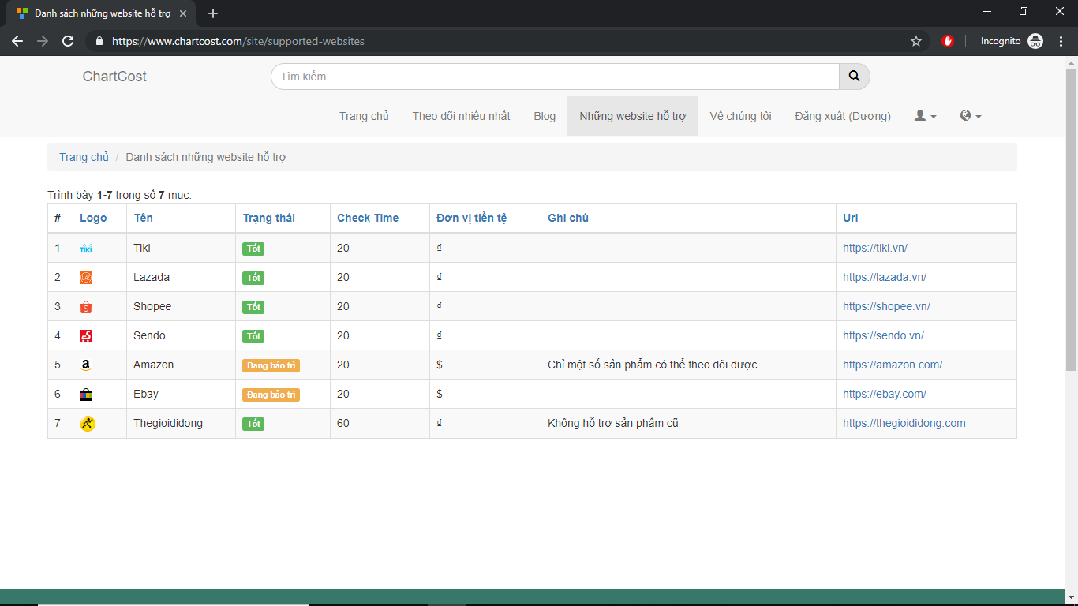This screenshot has width=1078, height=606.
Task: Open the https://shopee.vn/ link
Action: [x=886, y=307]
